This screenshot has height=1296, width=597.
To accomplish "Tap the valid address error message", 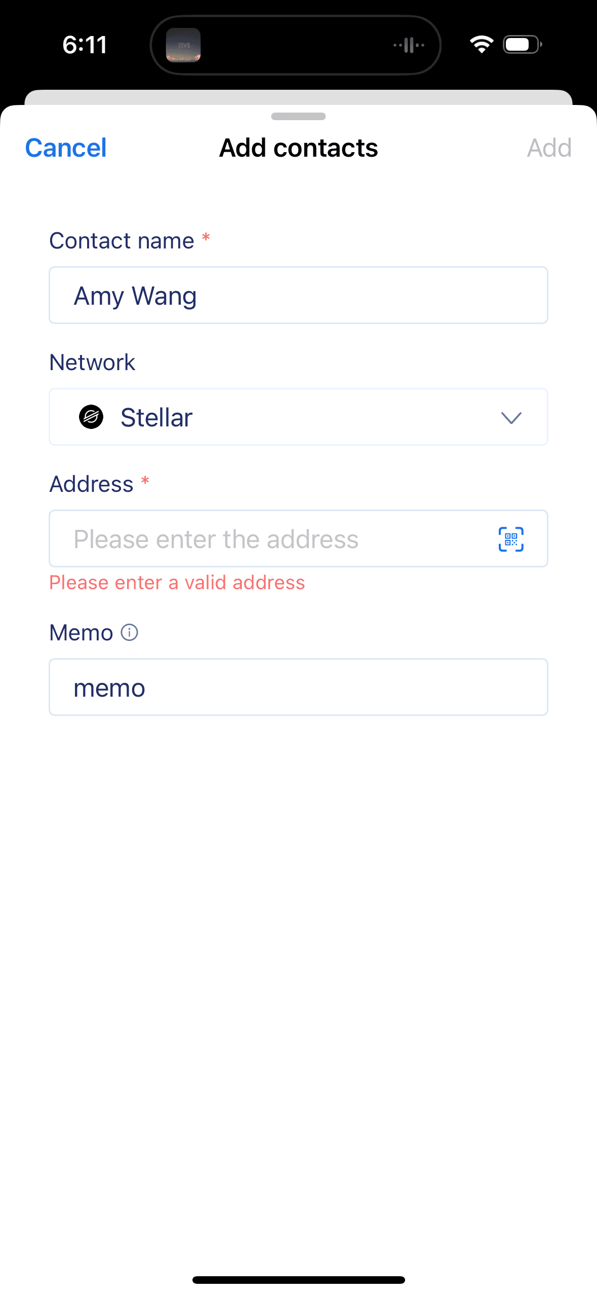I will (177, 583).
